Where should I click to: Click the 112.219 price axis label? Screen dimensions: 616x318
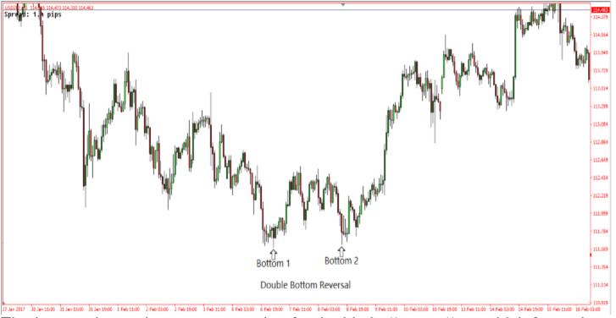[599, 195]
